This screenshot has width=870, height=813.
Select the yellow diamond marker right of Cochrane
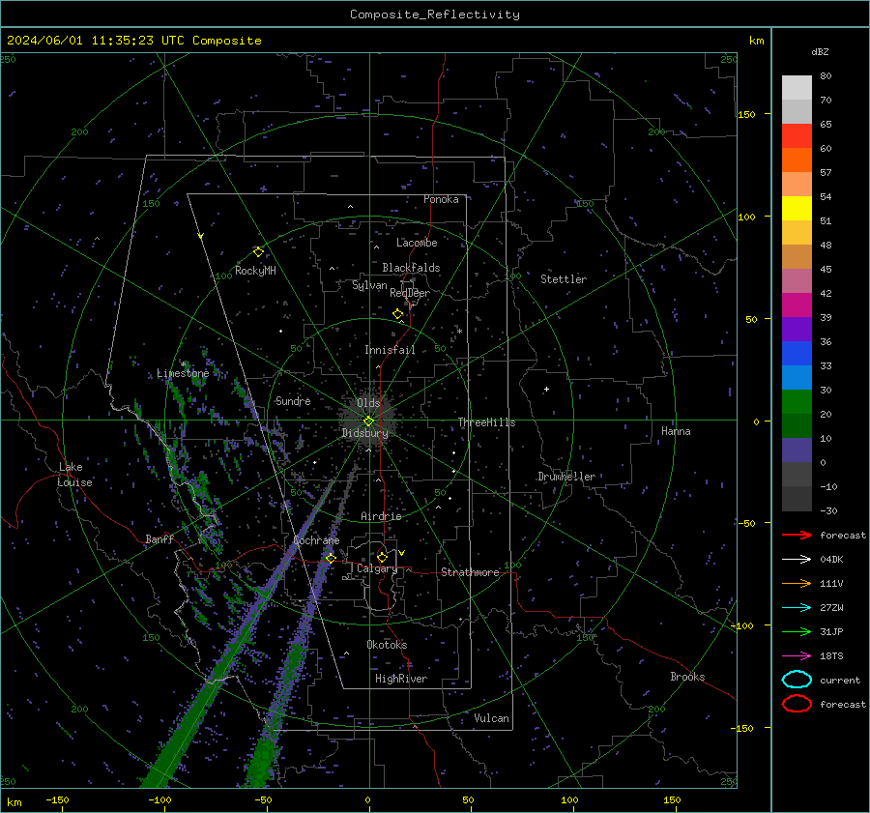(331, 558)
